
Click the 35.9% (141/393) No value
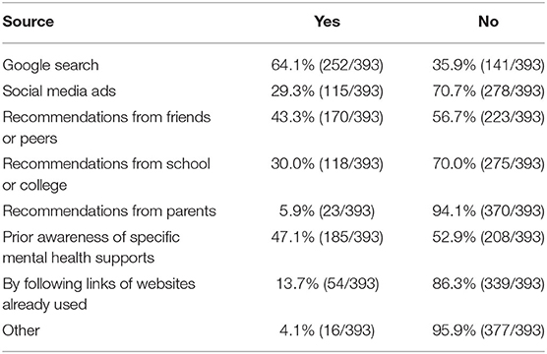click(x=488, y=66)
